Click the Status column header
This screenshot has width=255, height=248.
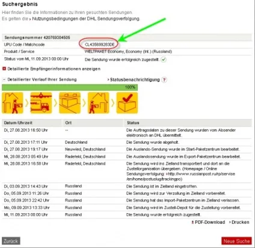point(133,123)
